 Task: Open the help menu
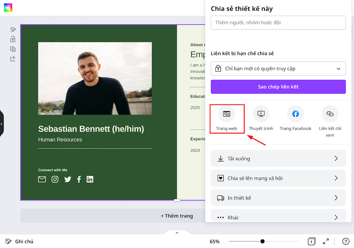click(x=346, y=241)
